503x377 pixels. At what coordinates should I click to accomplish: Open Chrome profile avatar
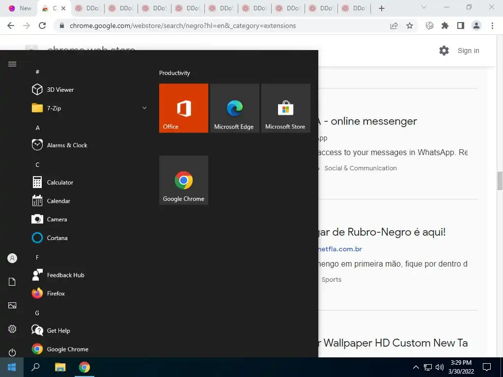point(476,26)
